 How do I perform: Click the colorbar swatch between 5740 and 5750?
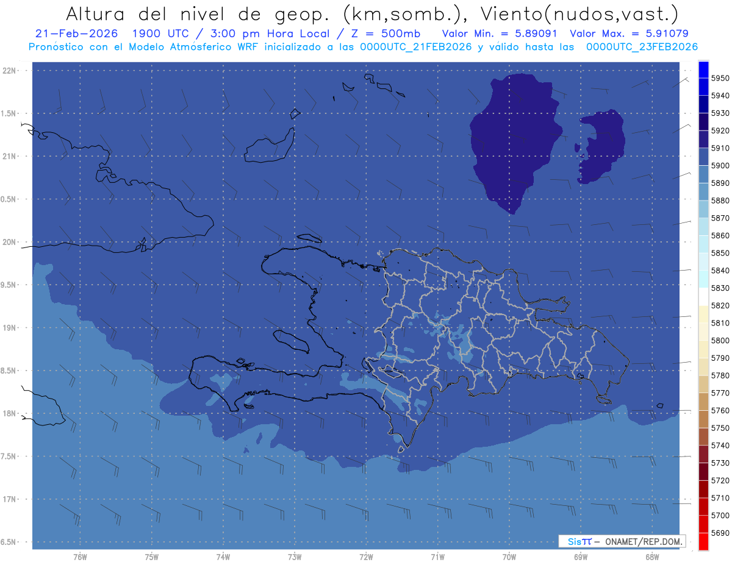703,437
